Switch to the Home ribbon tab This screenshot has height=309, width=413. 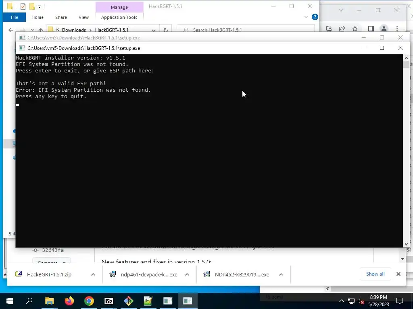(38, 17)
